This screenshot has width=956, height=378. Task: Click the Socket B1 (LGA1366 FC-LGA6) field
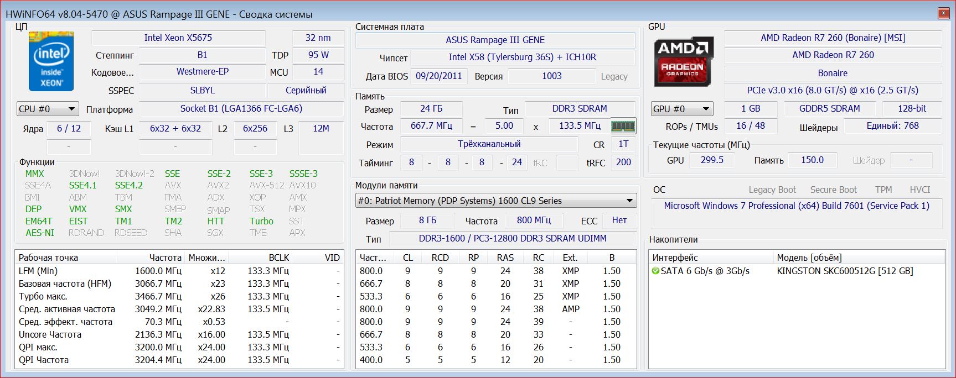241,108
